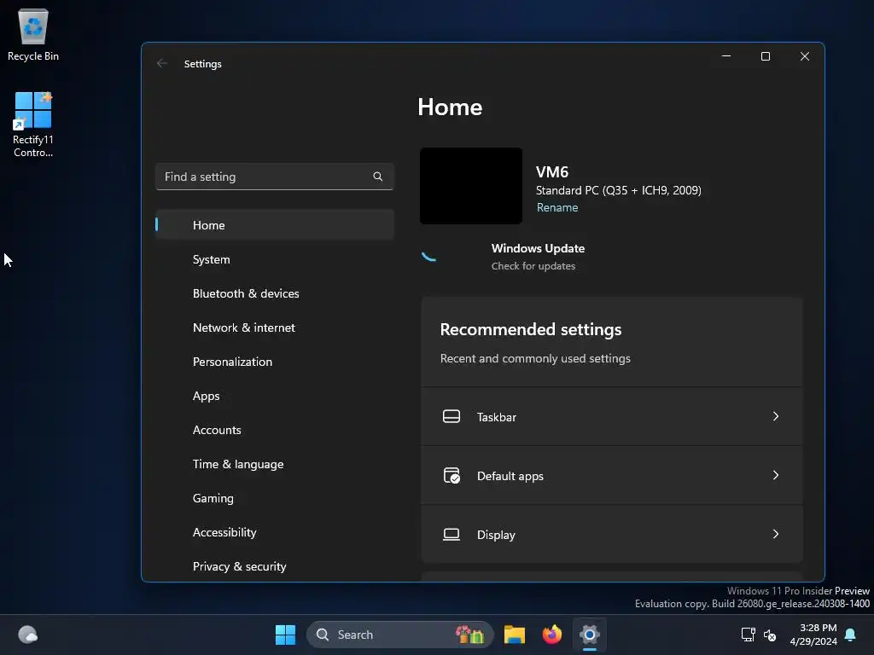This screenshot has width=874, height=655.
Task: Open the System settings category
Action: (275, 259)
